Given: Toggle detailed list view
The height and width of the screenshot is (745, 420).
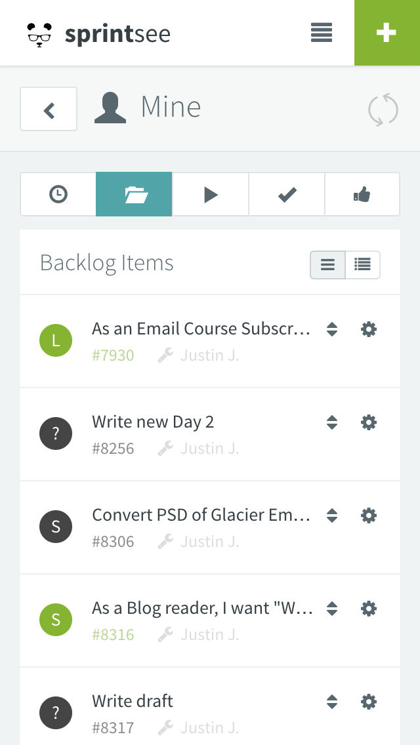Looking at the screenshot, I should click(x=362, y=265).
